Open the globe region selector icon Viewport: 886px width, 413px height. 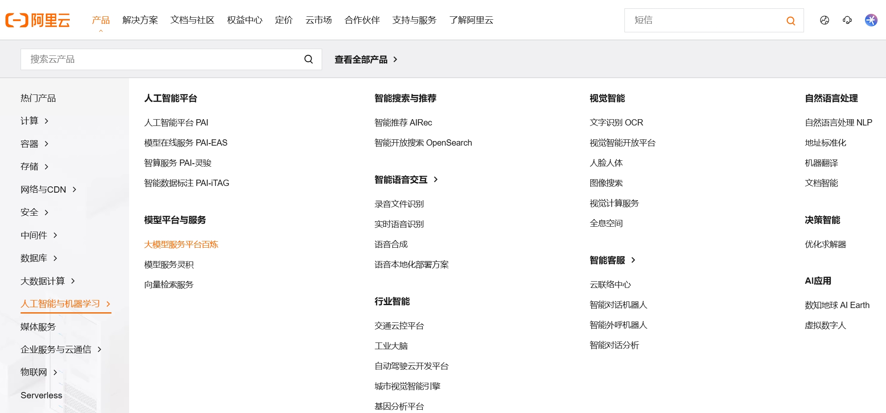coord(825,20)
